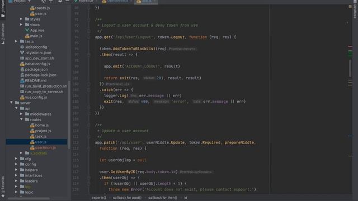Screen dimensions: 358x201
Task: Open app_dev_start.sh script
Action: 37,58
